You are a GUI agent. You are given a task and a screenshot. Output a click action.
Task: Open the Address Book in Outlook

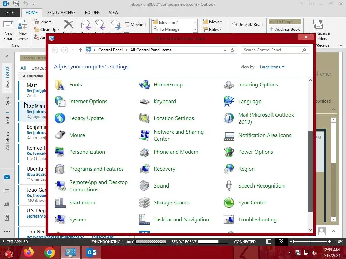coord(285,29)
